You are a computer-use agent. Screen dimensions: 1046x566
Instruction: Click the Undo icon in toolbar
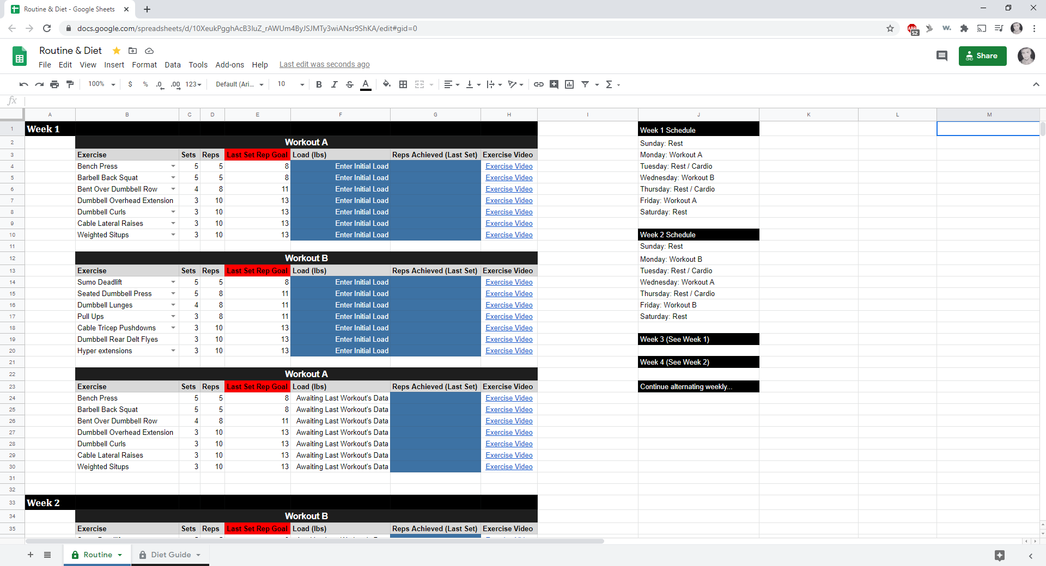coord(23,84)
